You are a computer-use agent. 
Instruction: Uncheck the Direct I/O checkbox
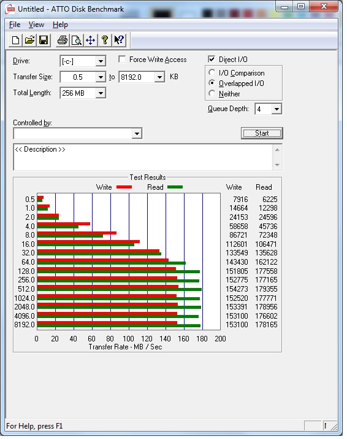tap(212, 59)
